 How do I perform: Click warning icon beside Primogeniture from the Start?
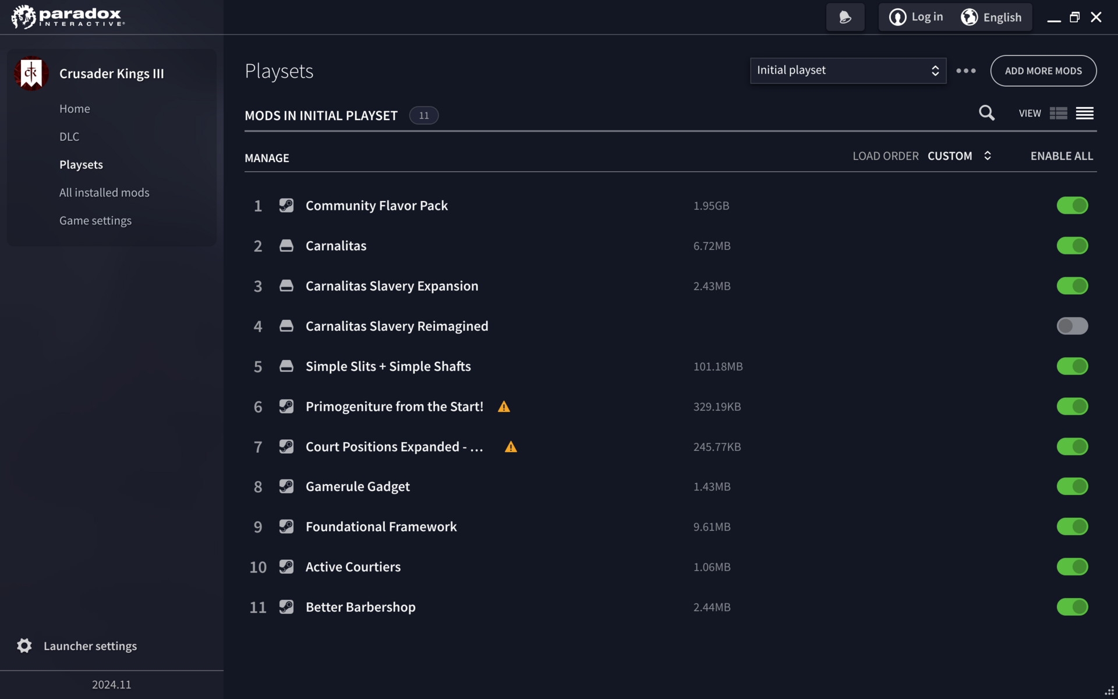tap(504, 407)
